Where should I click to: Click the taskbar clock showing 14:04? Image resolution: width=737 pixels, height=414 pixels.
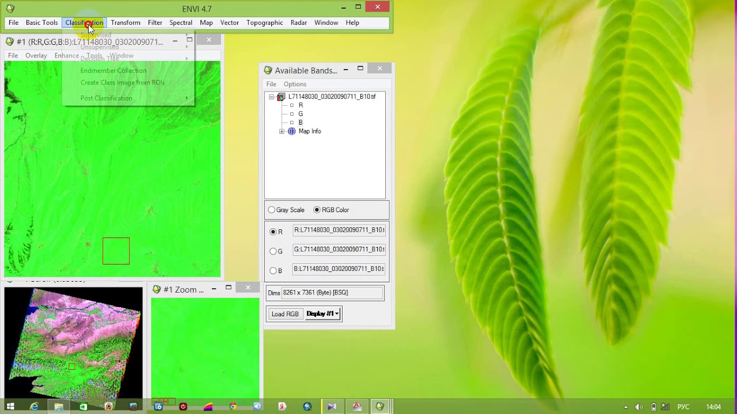(713, 407)
